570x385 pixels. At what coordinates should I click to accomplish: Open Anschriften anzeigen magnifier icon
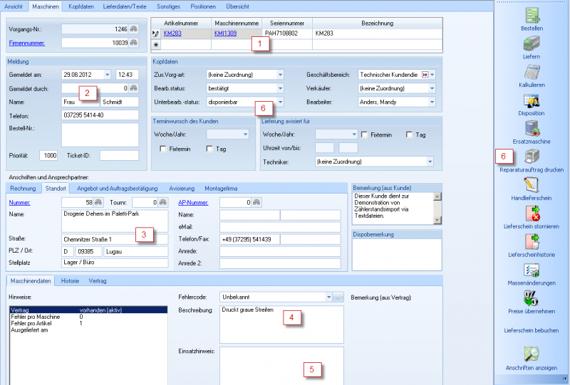point(532,354)
